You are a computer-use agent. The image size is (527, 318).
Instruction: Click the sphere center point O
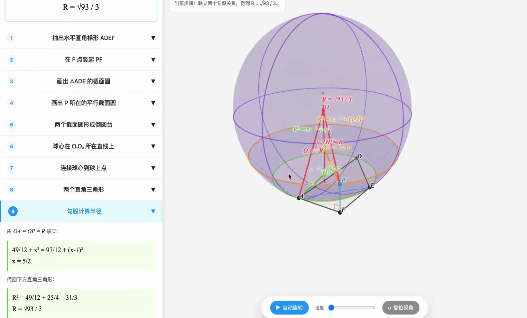point(323,110)
